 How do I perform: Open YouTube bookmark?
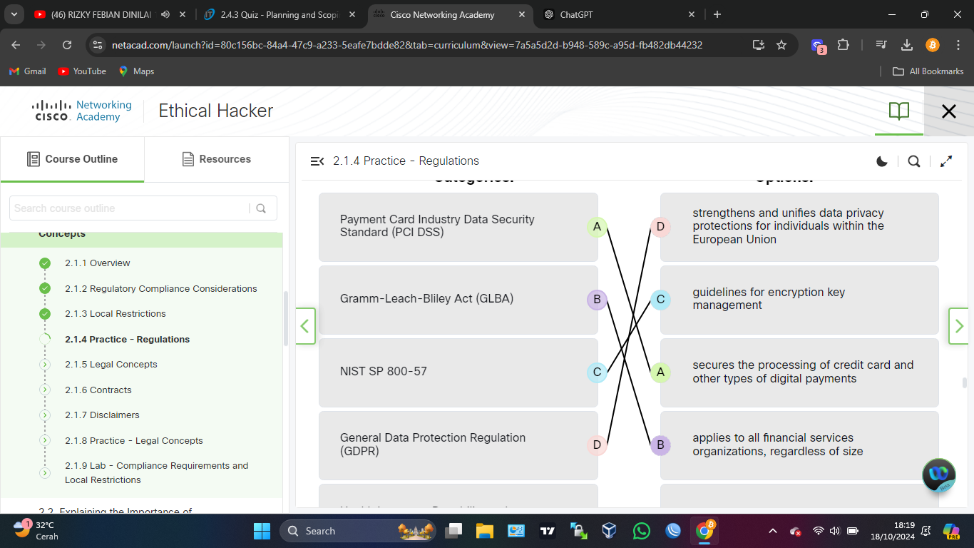tap(82, 71)
